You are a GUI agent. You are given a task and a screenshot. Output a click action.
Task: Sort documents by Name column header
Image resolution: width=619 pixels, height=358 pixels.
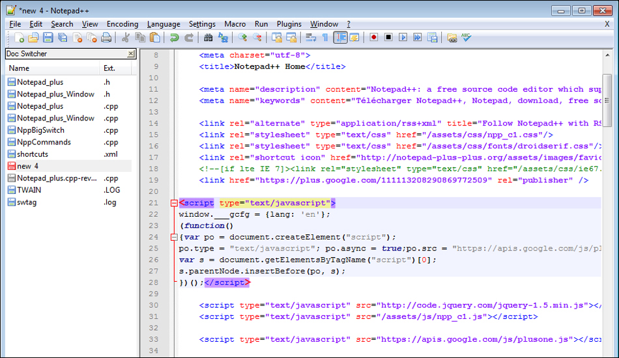tap(53, 68)
